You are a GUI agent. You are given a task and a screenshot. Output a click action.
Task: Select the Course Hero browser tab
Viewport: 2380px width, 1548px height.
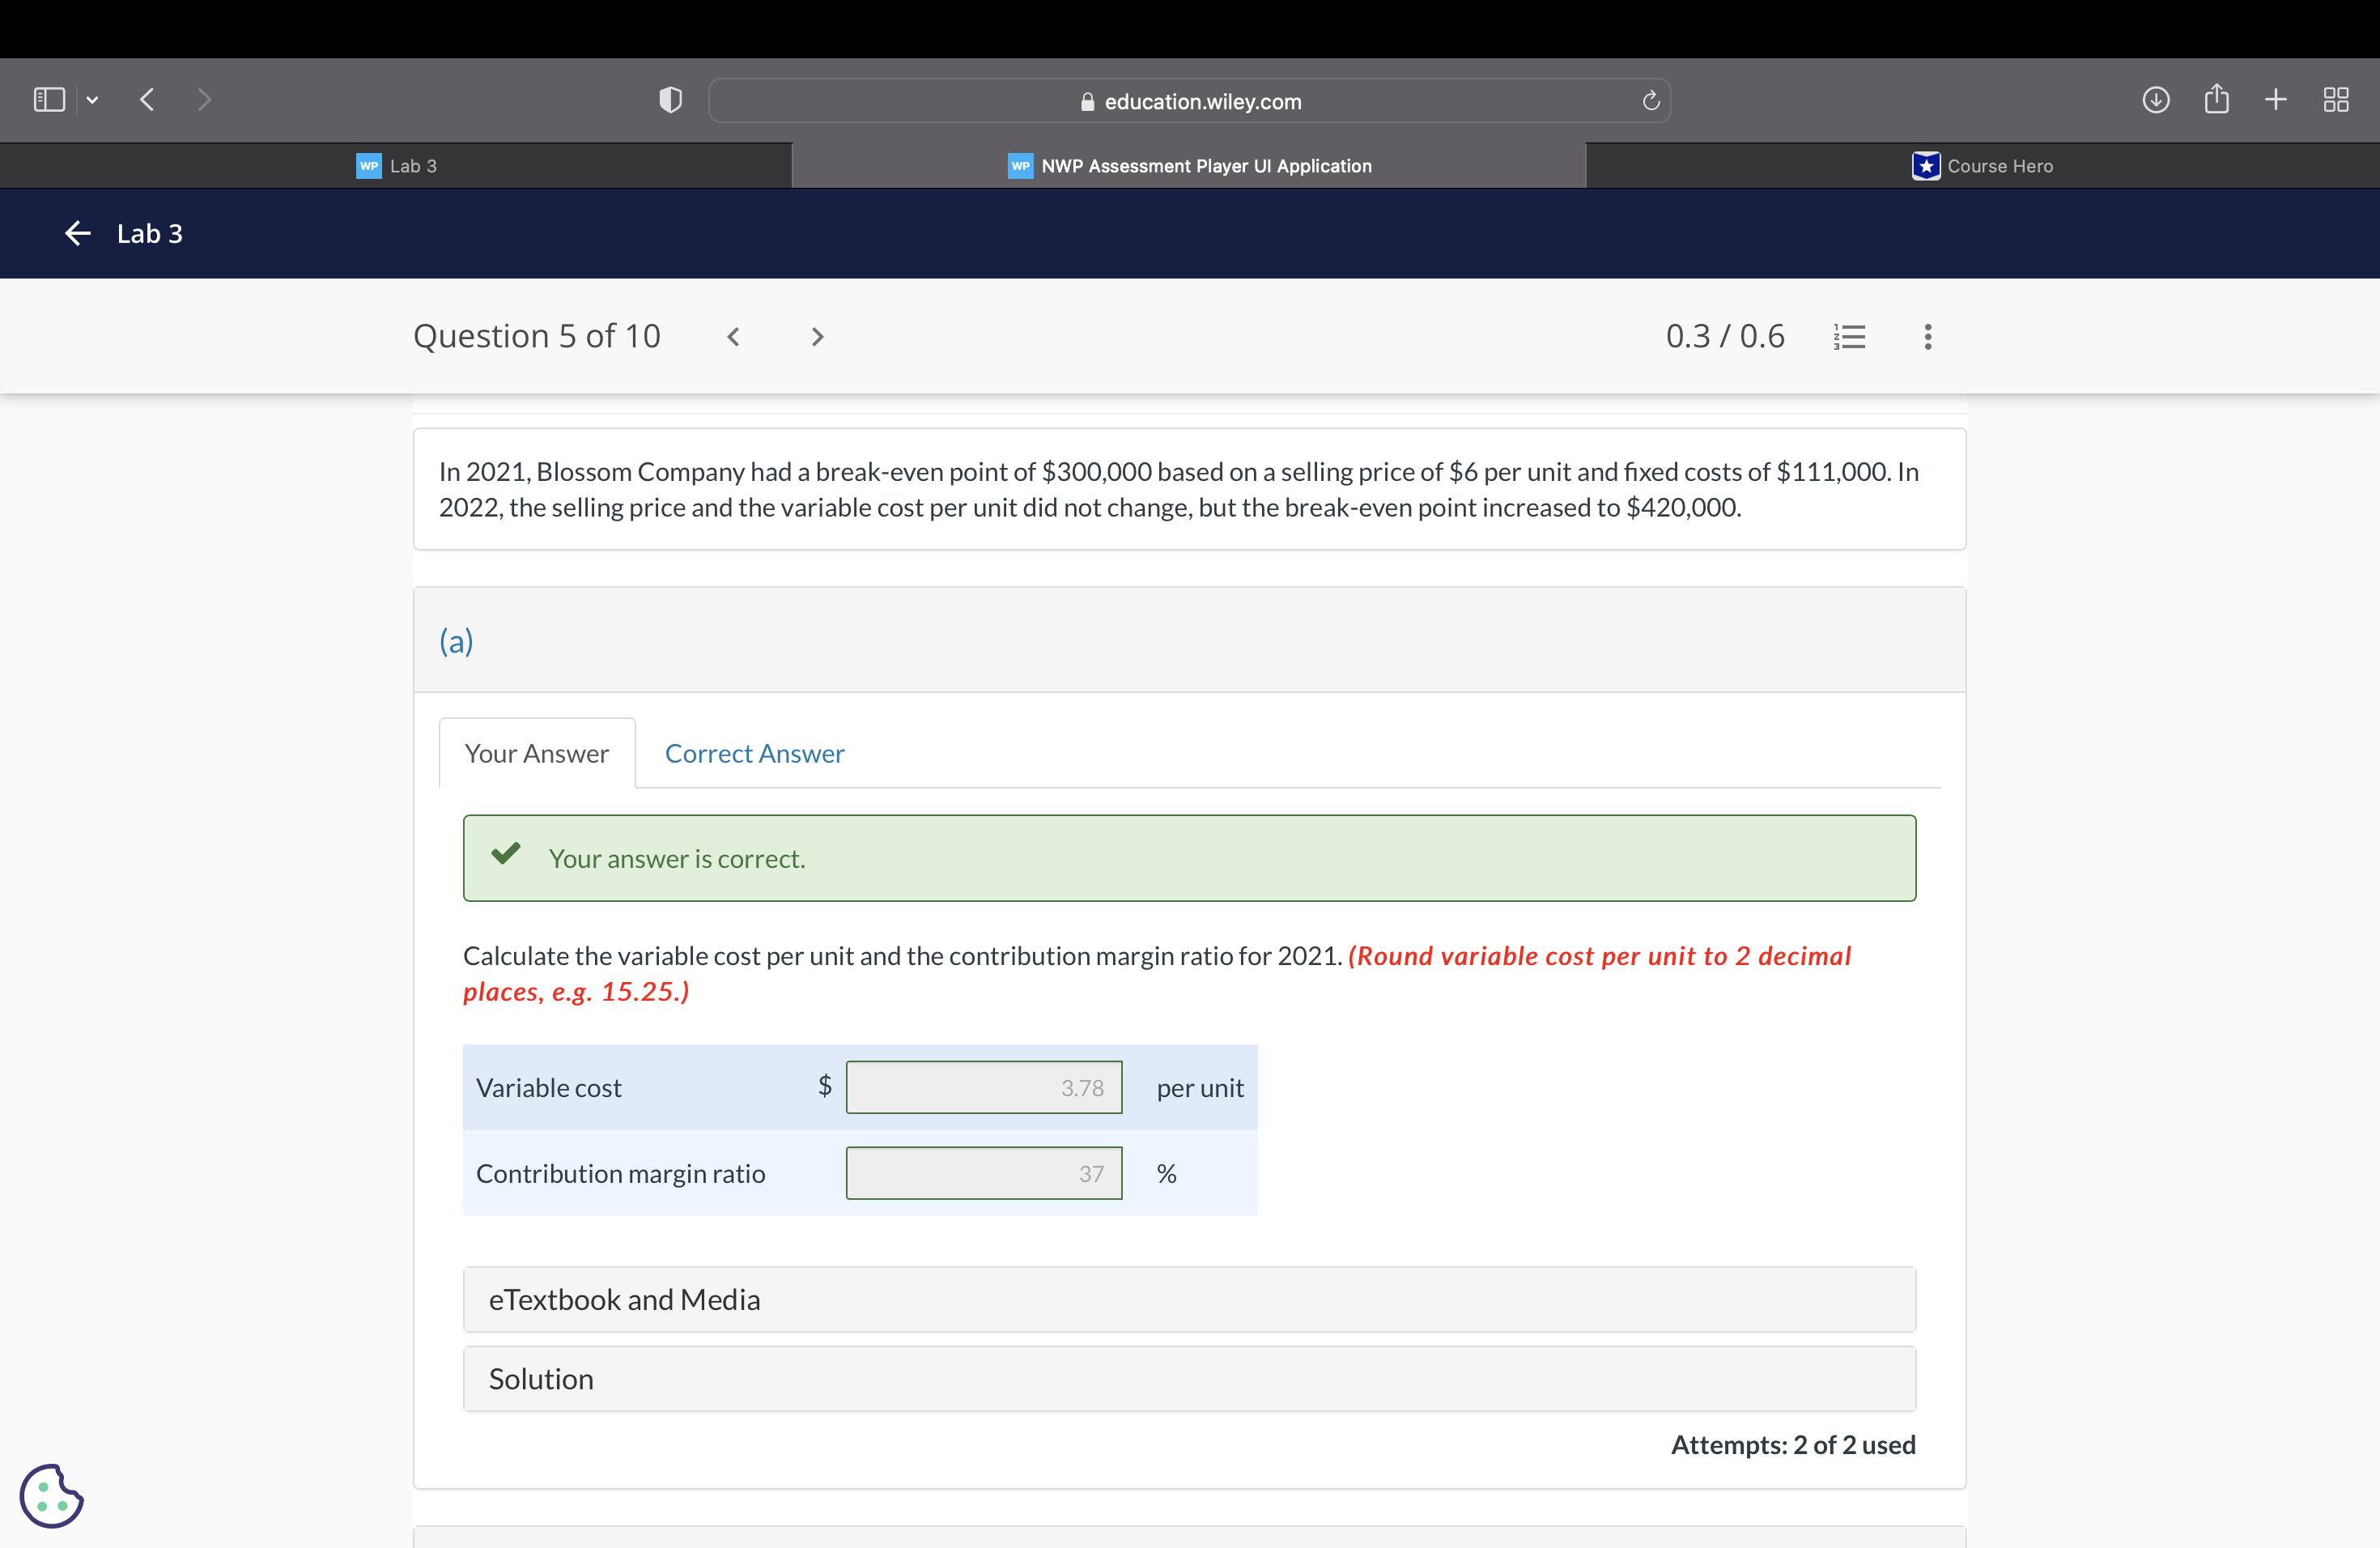1984,165
